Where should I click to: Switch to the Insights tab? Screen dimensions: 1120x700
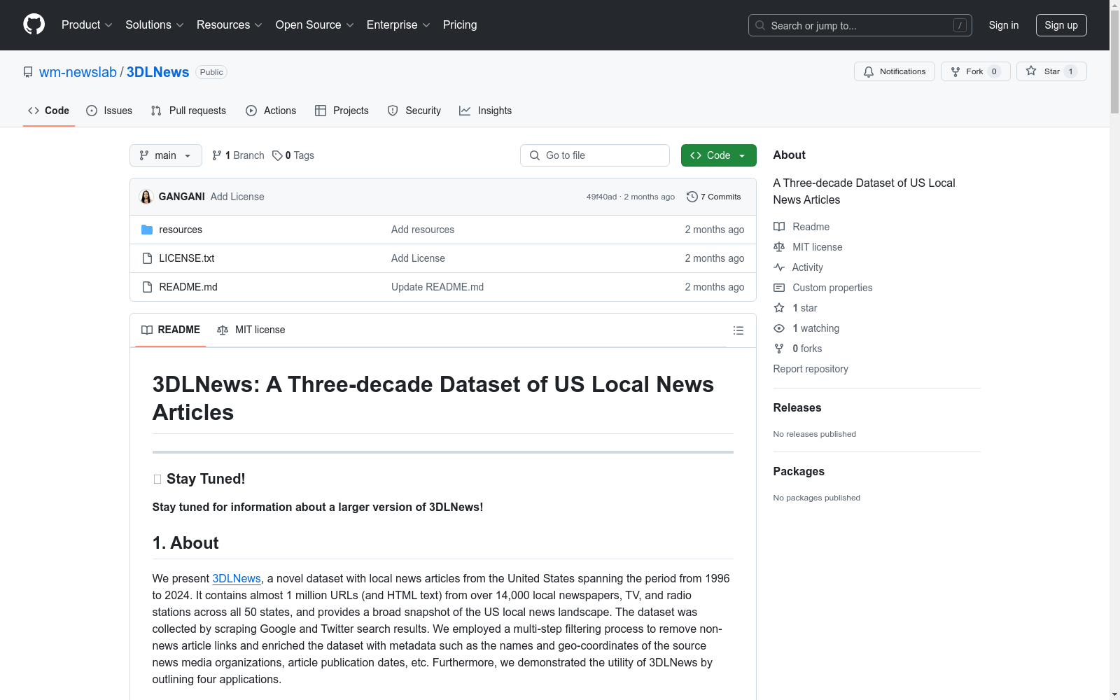click(485, 111)
